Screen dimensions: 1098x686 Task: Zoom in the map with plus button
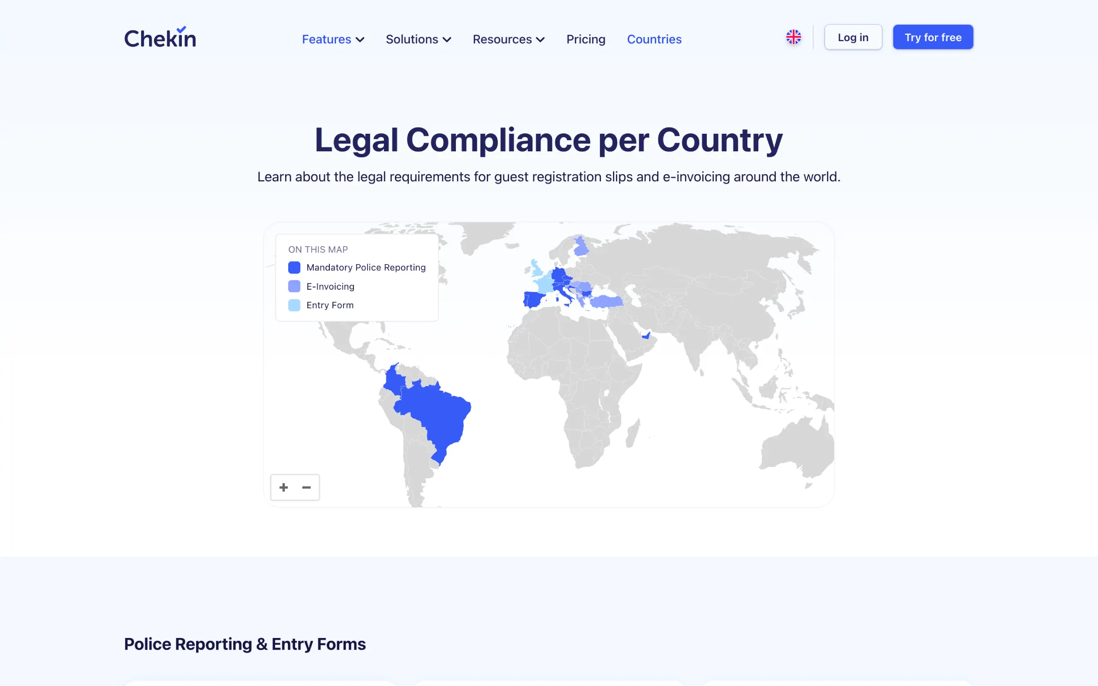(x=284, y=487)
